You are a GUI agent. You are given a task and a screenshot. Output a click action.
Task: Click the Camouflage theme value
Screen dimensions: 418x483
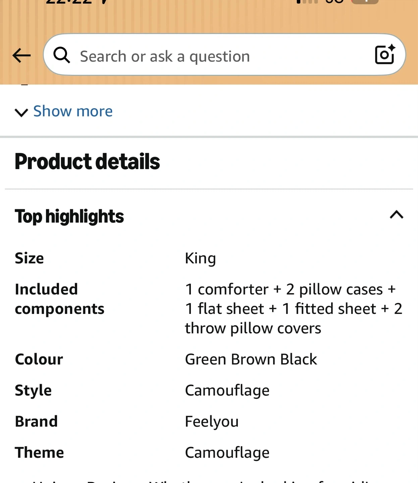click(x=227, y=452)
